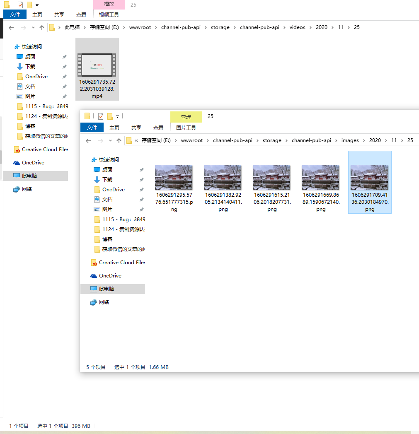
Task: Select video file 1606291735.722.2031039128.mp4
Action: point(97,69)
